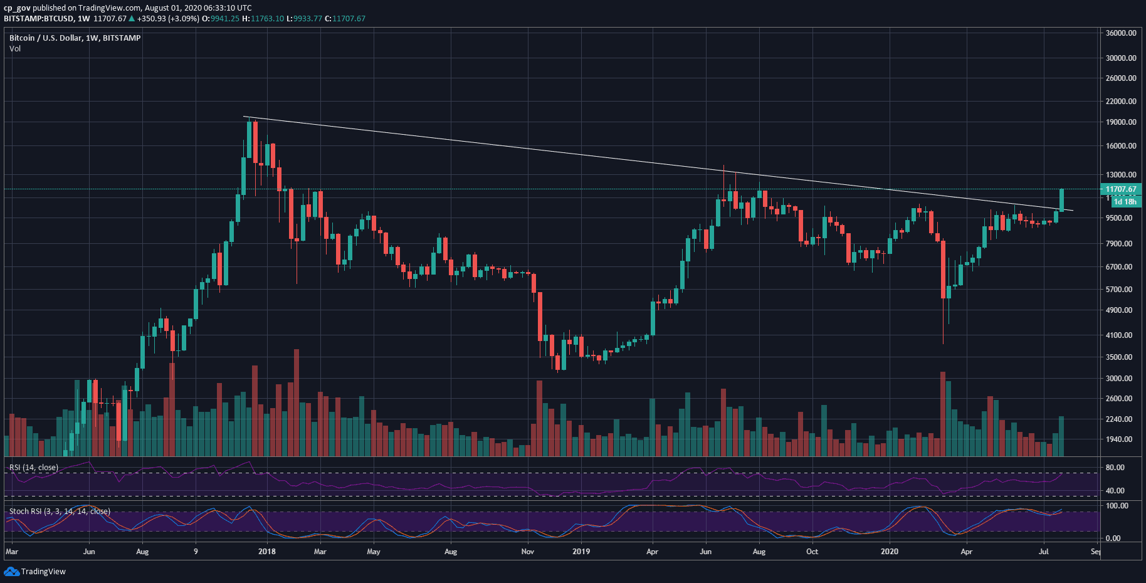
Task: Click the 19000.00 price axis label
Action: 1121,122
